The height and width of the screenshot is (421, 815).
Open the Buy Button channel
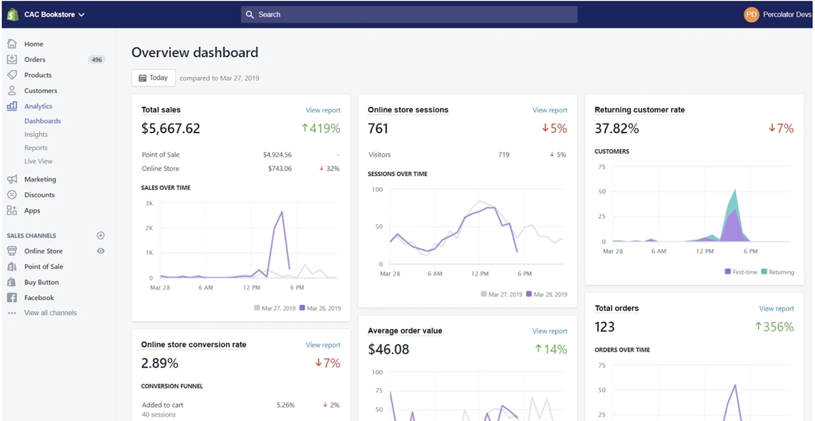point(41,282)
